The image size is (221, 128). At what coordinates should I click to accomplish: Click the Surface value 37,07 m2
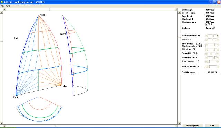pyautogui.click(x=210, y=28)
